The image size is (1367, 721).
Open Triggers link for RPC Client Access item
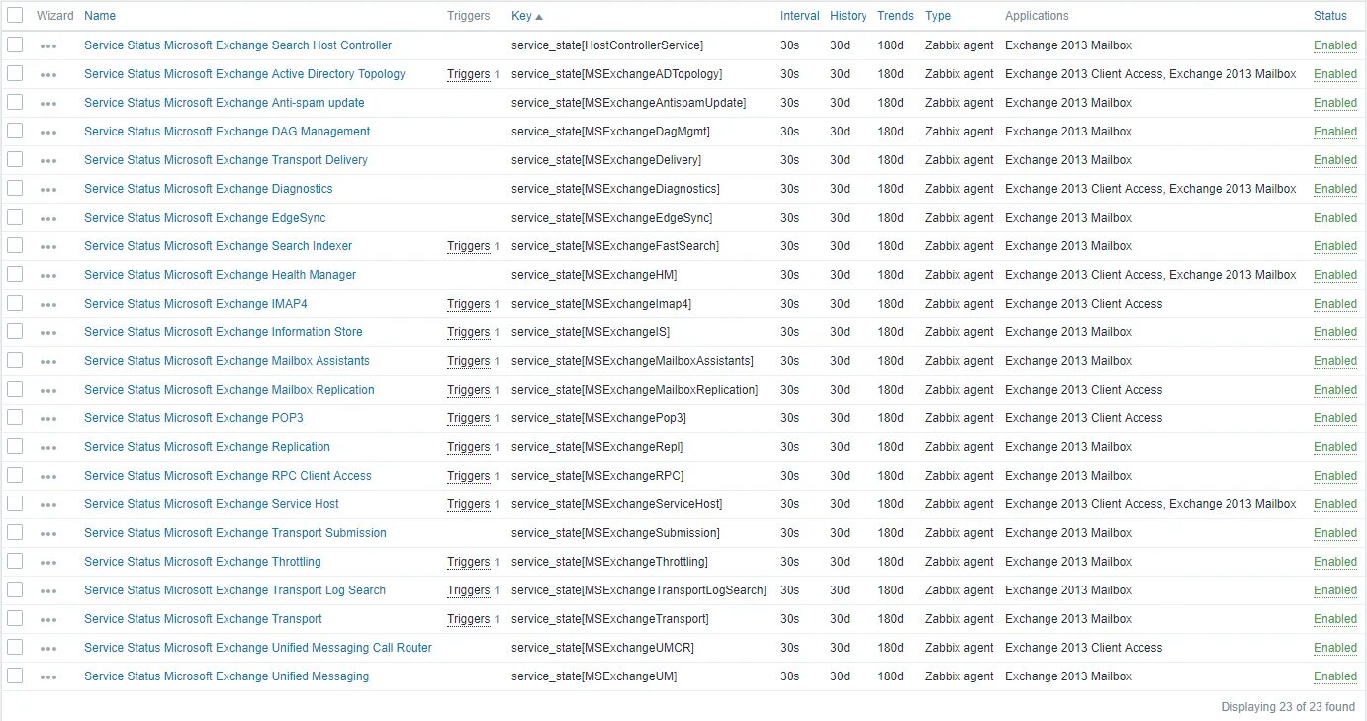469,476
